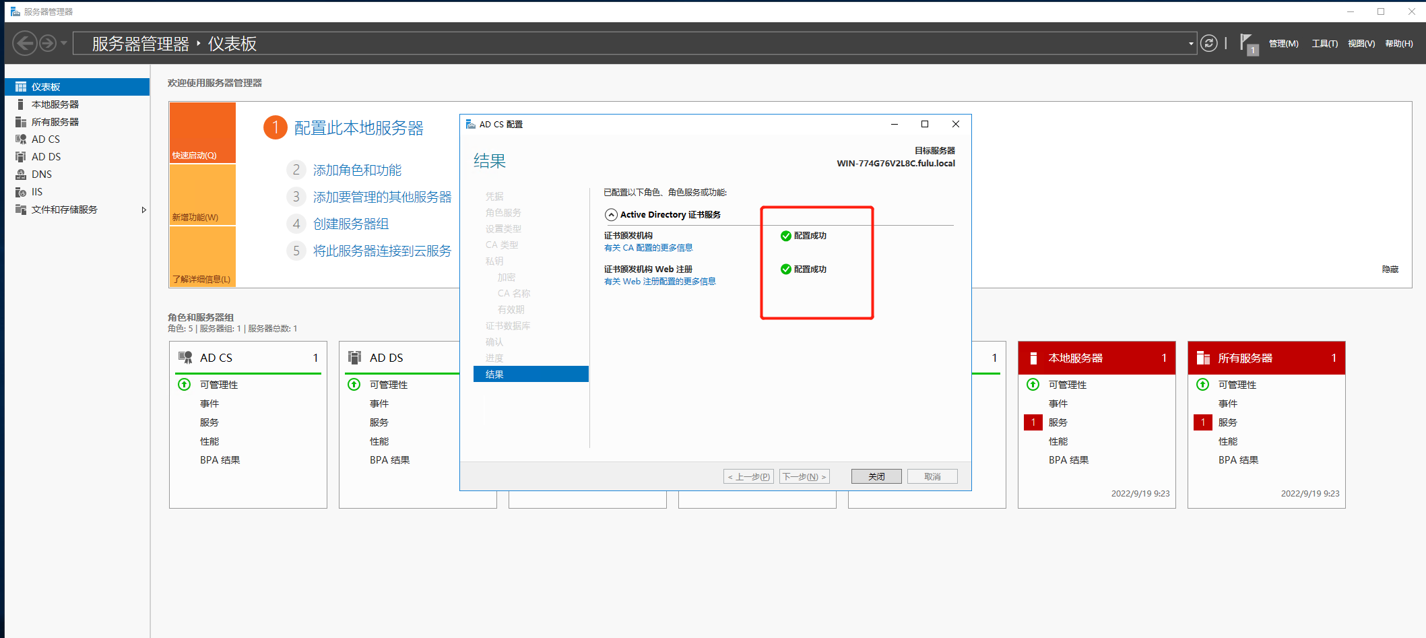Open 事件 in the AD CS tile
The image size is (1426, 638).
pos(209,404)
